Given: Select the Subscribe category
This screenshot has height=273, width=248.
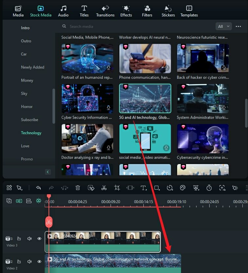Looking at the screenshot, I should 30,120.
